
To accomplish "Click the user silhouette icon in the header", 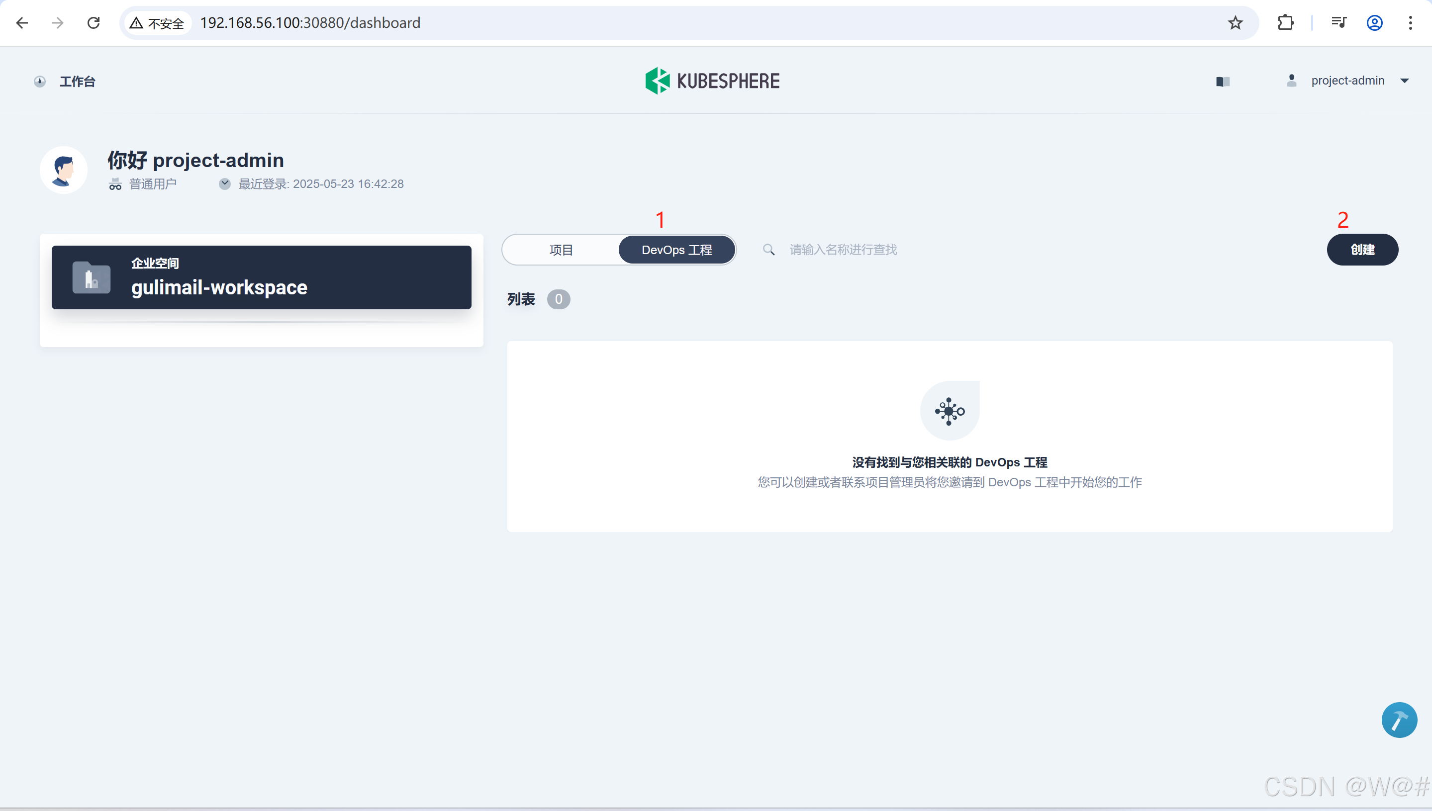I will (x=1292, y=81).
